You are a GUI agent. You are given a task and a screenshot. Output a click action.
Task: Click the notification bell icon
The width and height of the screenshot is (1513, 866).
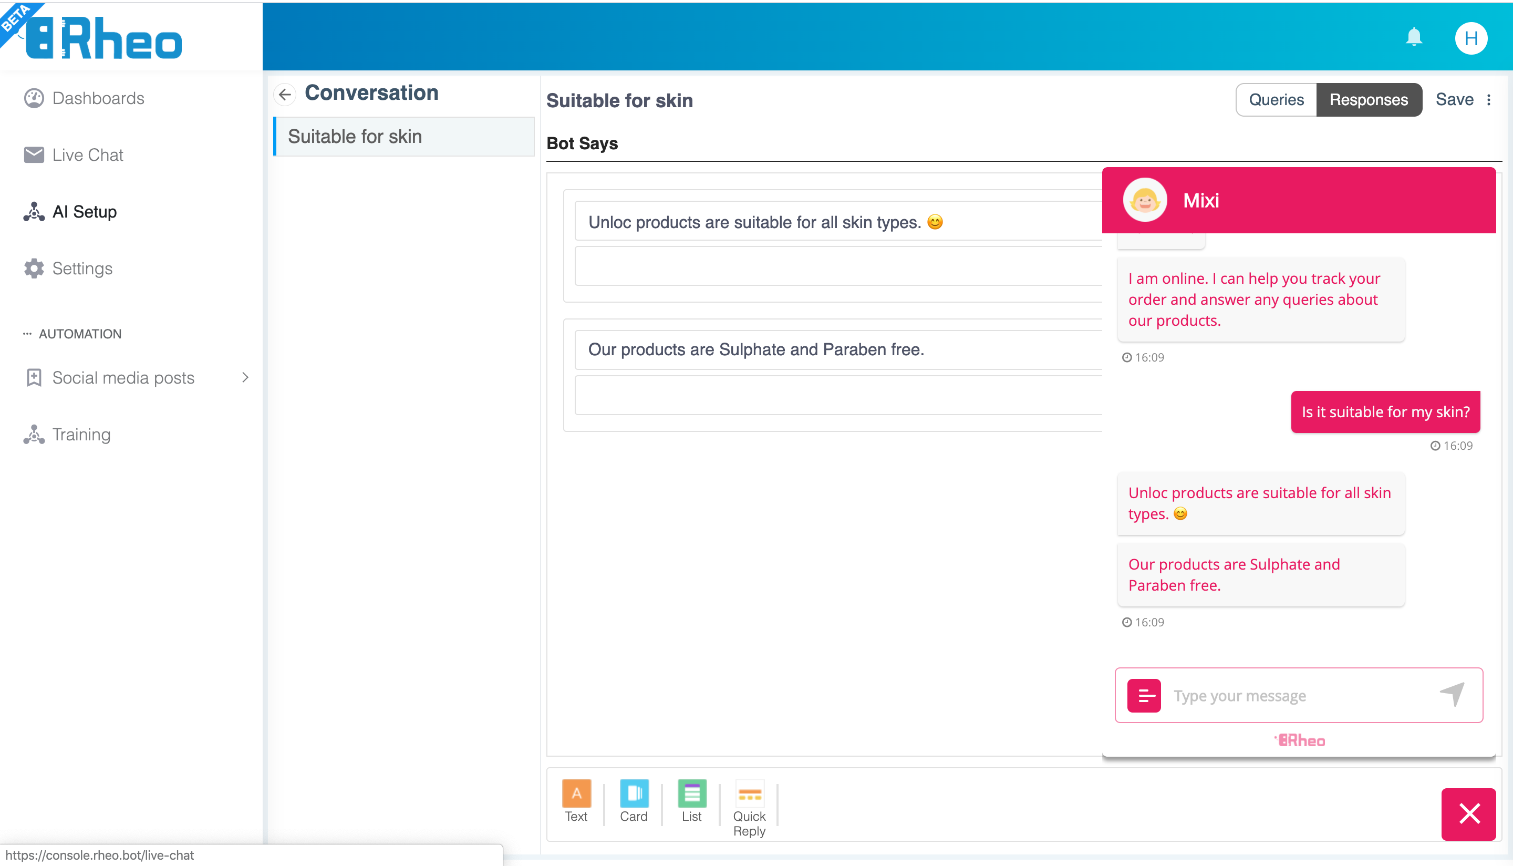click(x=1413, y=37)
